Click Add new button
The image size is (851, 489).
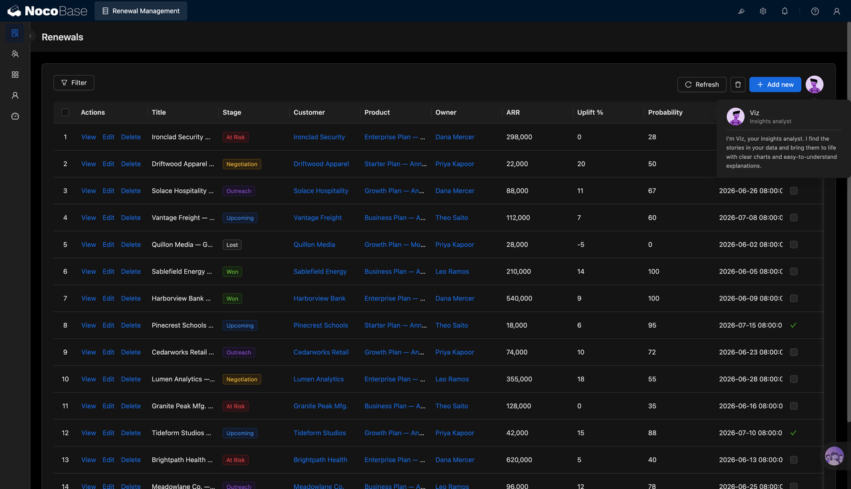[775, 84]
